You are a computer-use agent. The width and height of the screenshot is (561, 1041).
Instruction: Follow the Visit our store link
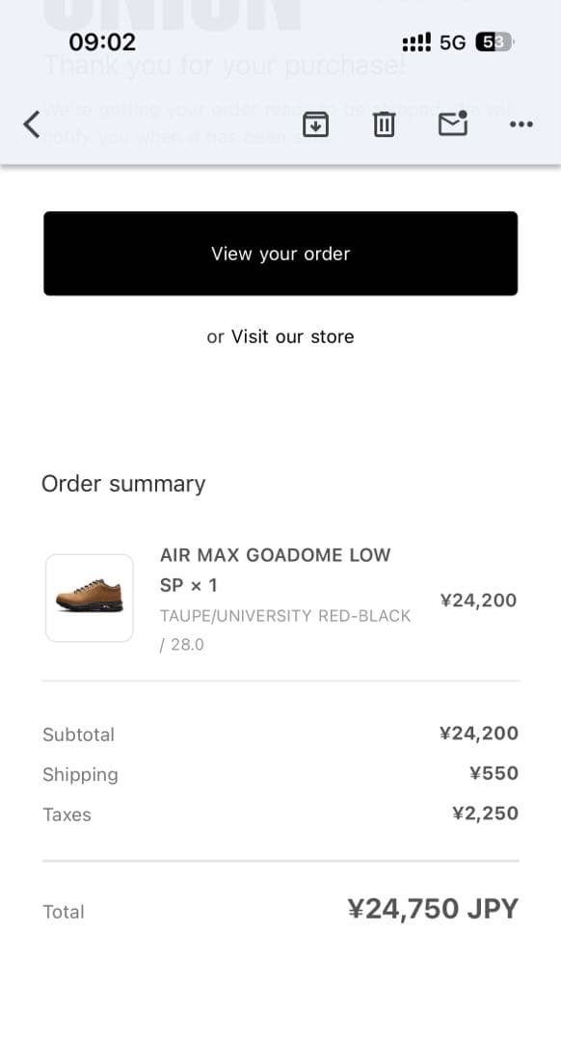coord(293,336)
